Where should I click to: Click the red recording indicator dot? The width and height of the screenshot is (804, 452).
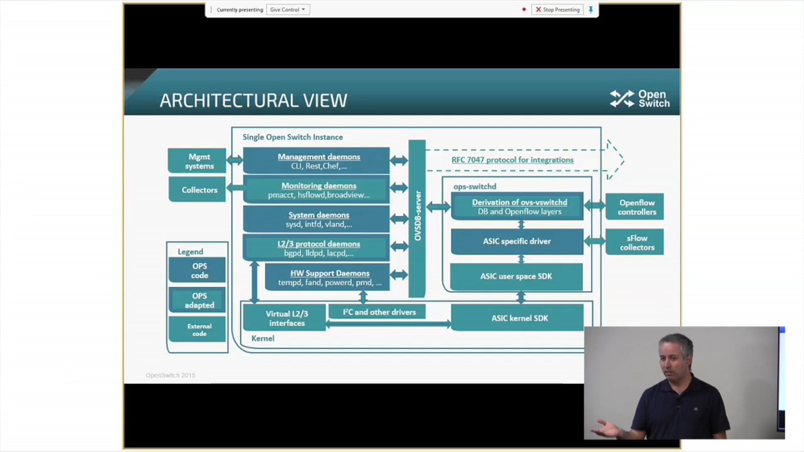tap(524, 10)
